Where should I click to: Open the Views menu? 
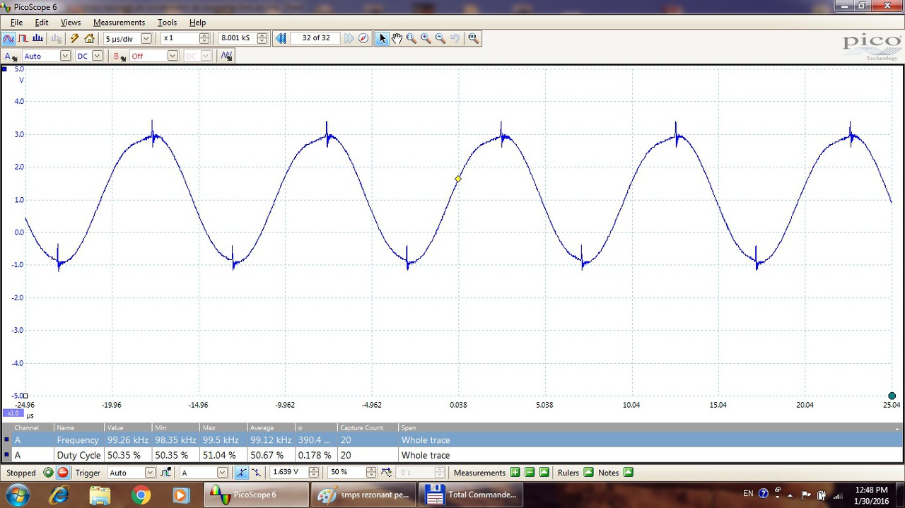pos(71,23)
